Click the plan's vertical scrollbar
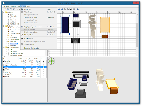The height and width of the screenshot is (106, 142). pyautogui.click(x=137, y=35)
